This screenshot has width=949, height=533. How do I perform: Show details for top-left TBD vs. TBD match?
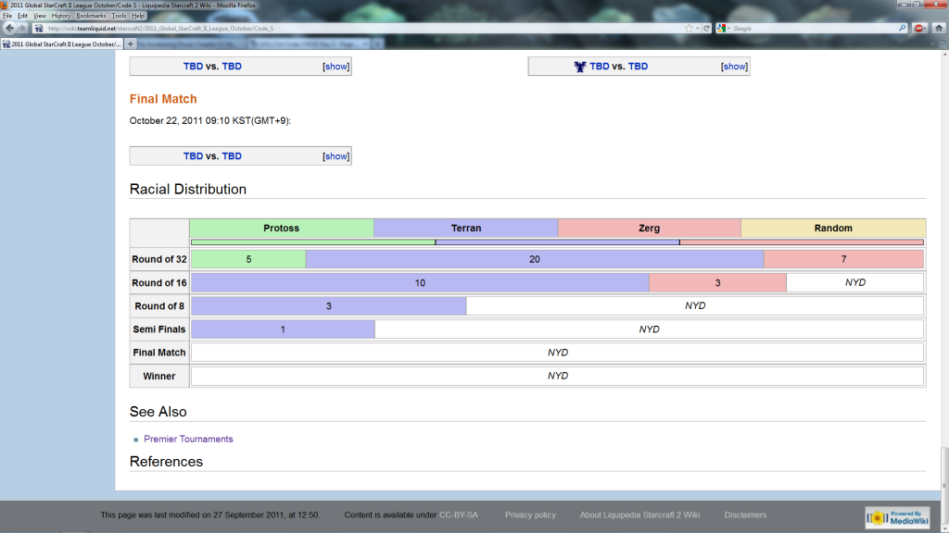click(x=336, y=67)
